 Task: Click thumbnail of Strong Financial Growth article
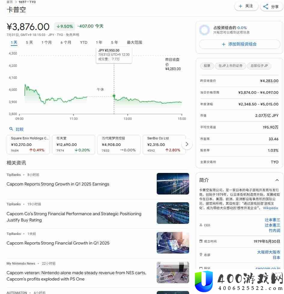[x=173, y=243]
